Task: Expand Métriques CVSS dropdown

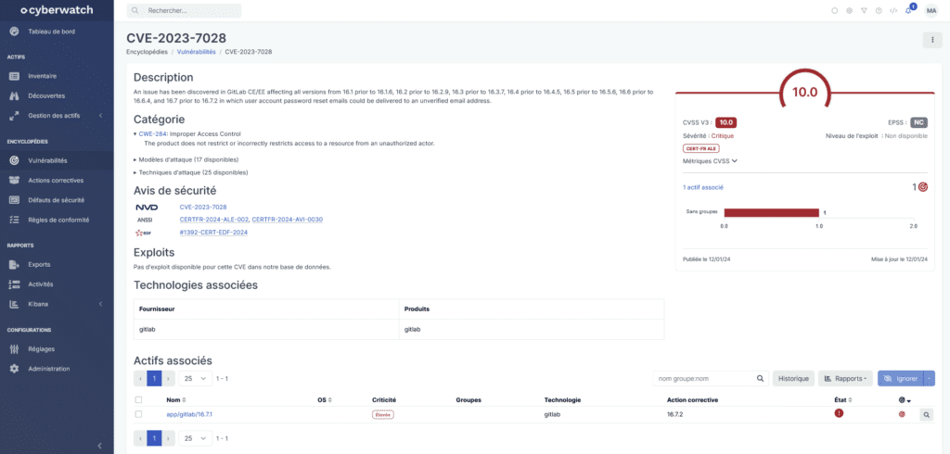Action: pyautogui.click(x=710, y=161)
